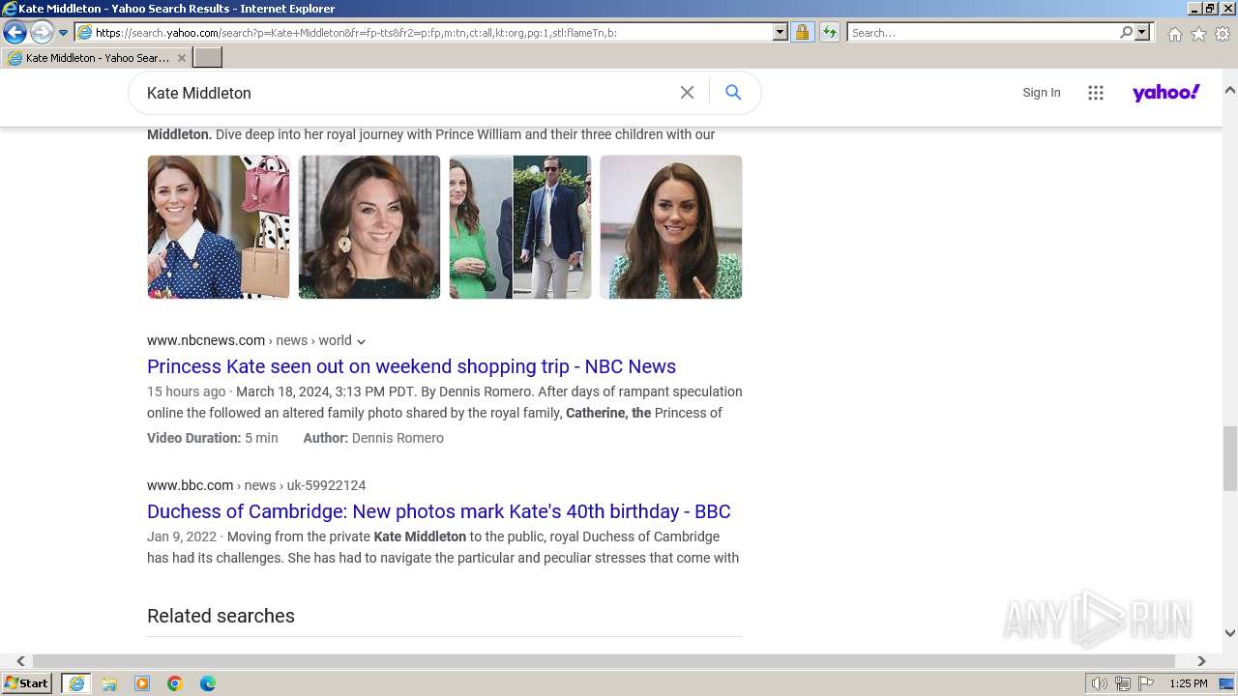Launch Google Chrome from the taskbar
The image size is (1238, 696).
click(175, 683)
